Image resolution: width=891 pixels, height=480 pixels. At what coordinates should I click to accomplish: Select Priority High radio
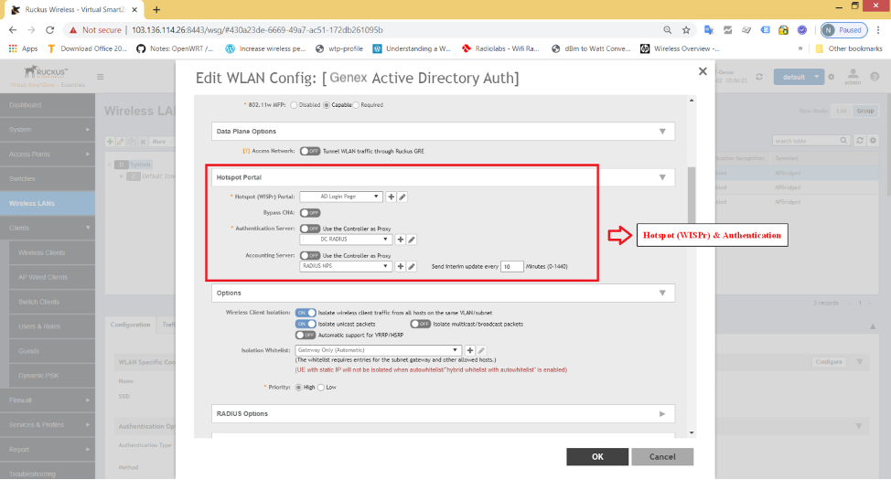[298, 388]
